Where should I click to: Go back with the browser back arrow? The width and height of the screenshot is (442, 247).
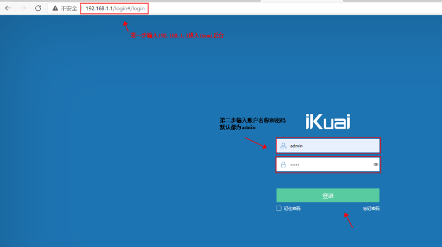tap(8, 8)
